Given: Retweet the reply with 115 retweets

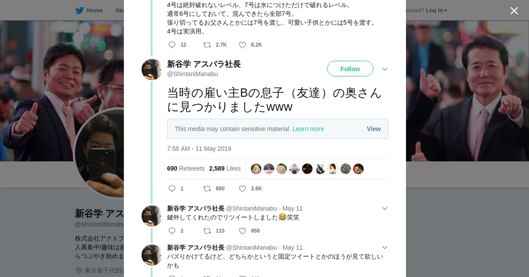Looking at the screenshot, I should [x=207, y=231].
